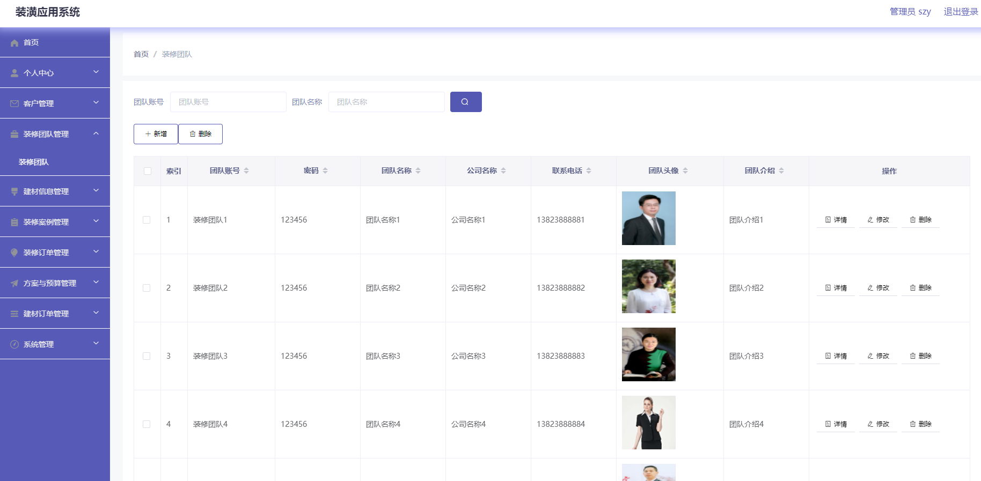Sort by 团队头像 column arrows
Image resolution: width=981 pixels, height=481 pixels.
[x=685, y=171]
